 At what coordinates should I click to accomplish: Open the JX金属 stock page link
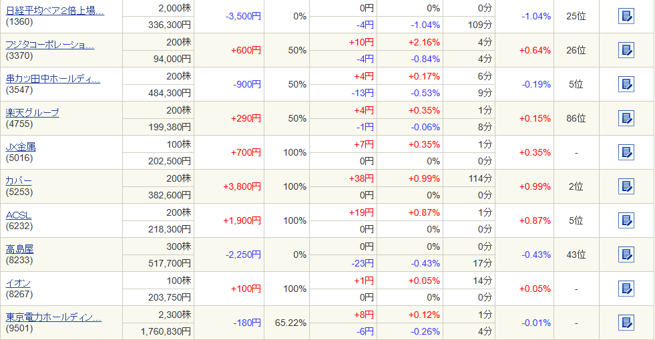pyautogui.click(x=20, y=147)
